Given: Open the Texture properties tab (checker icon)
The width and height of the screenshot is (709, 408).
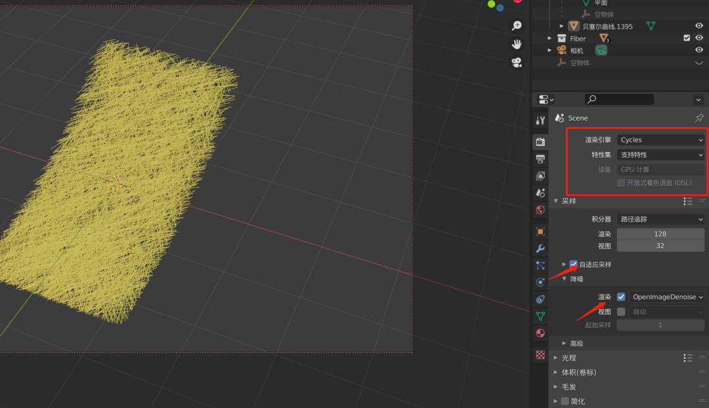Looking at the screenshot, I should [540, 355].
